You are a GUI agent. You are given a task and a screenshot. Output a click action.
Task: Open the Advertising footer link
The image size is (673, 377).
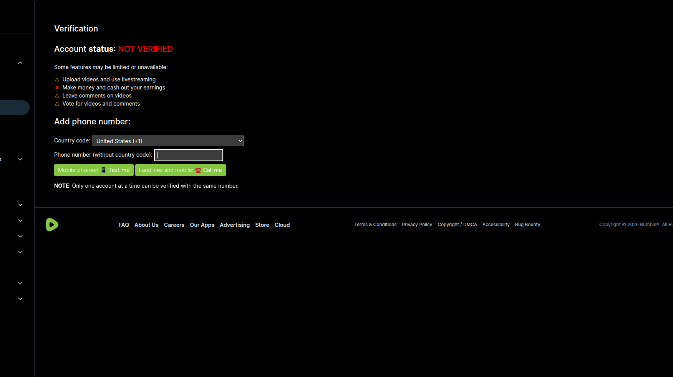(x=235, y=225)
